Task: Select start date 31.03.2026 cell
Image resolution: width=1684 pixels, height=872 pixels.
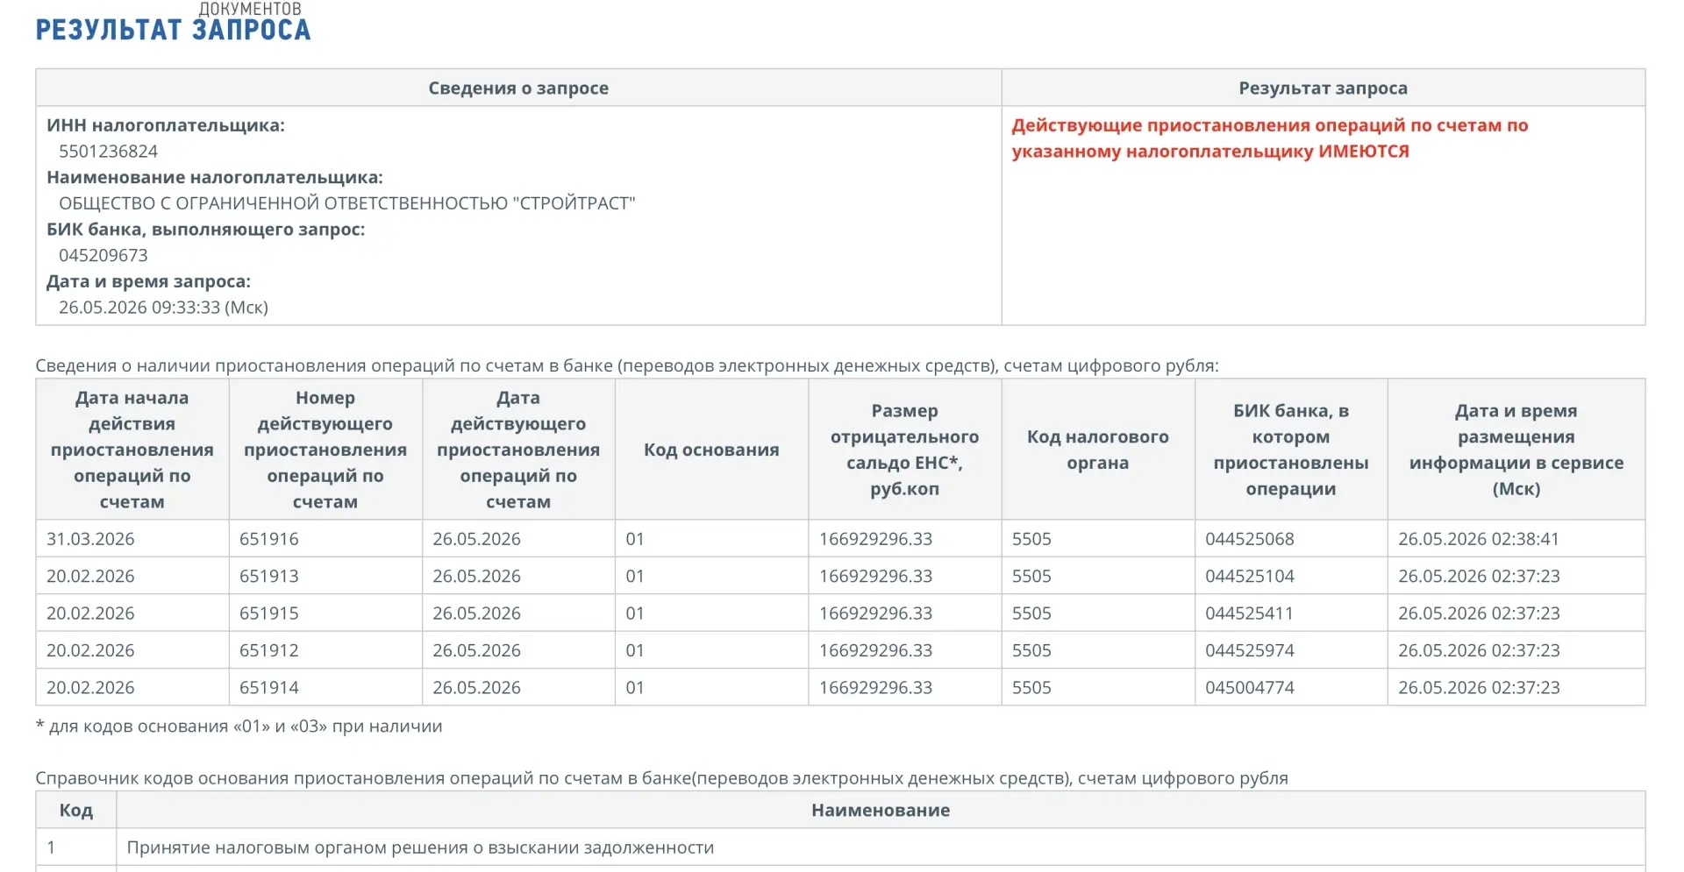Action: coord(132,539)
